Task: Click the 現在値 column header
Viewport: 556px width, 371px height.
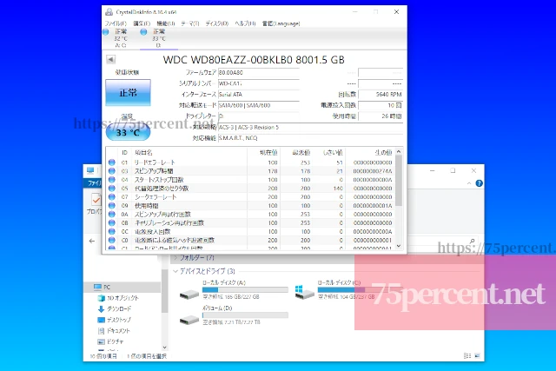Action: click(268, 153)
